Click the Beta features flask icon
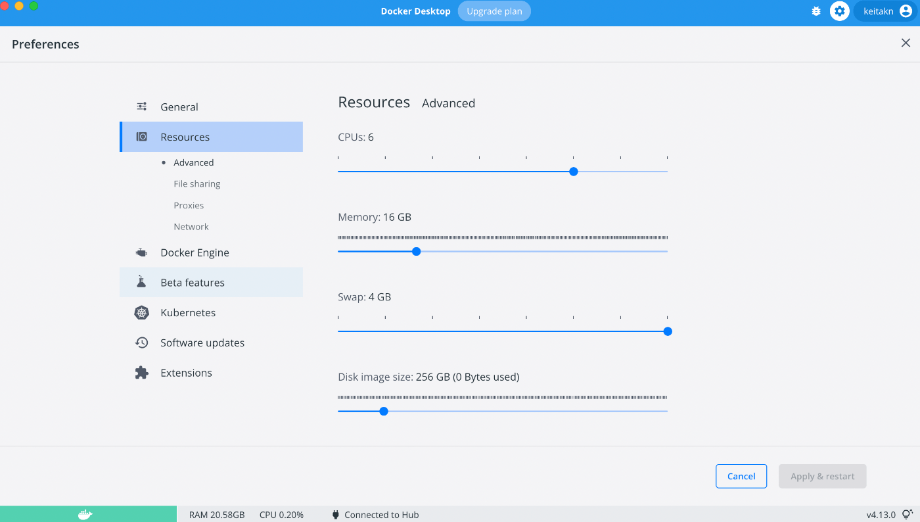The image size is (920, 522). tap(141, 282)
